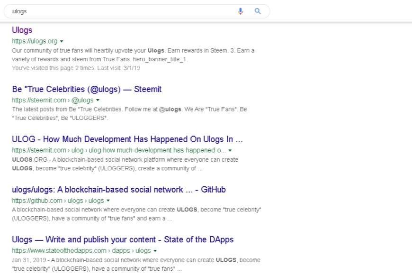This screenshot has height=275, width=412.
Task: Click the voice search microphone icon
Action: tap(240, 11)
